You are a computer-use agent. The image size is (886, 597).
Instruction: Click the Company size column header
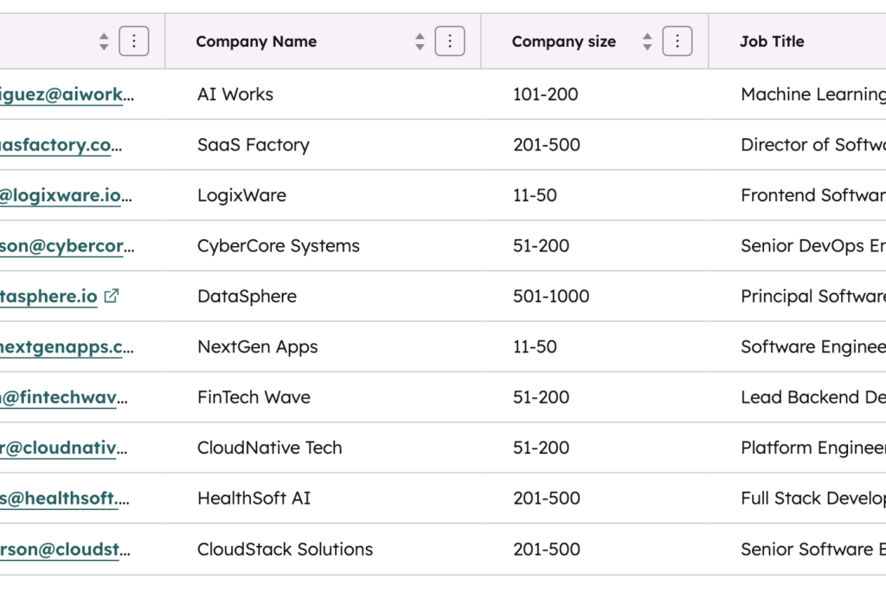coord(563,41)
